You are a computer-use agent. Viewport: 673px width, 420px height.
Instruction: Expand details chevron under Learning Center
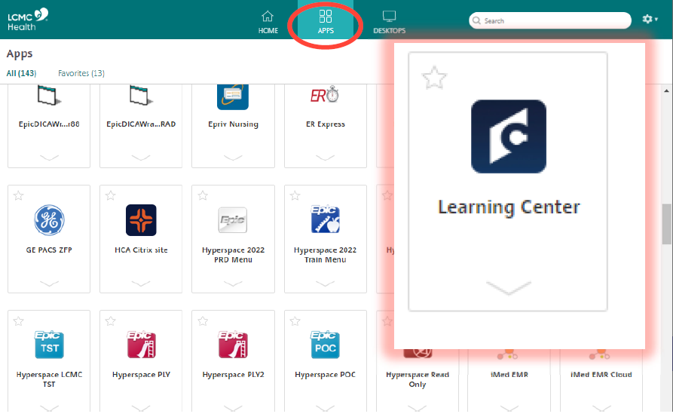[x=508, y=287]
